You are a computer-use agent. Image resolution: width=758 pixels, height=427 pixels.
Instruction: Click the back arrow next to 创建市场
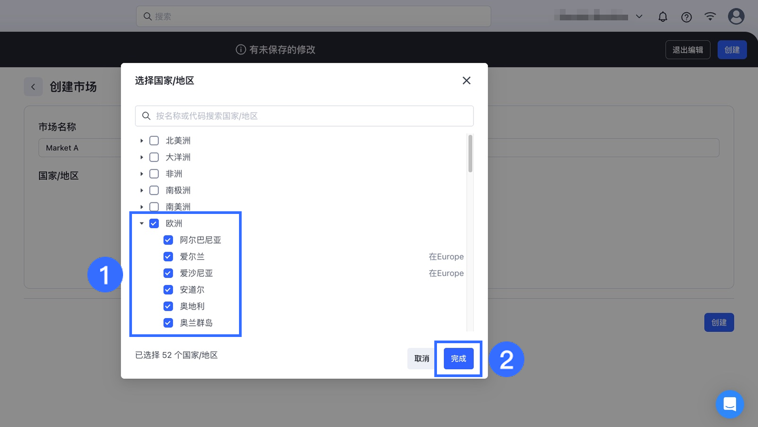pos(33,87)
